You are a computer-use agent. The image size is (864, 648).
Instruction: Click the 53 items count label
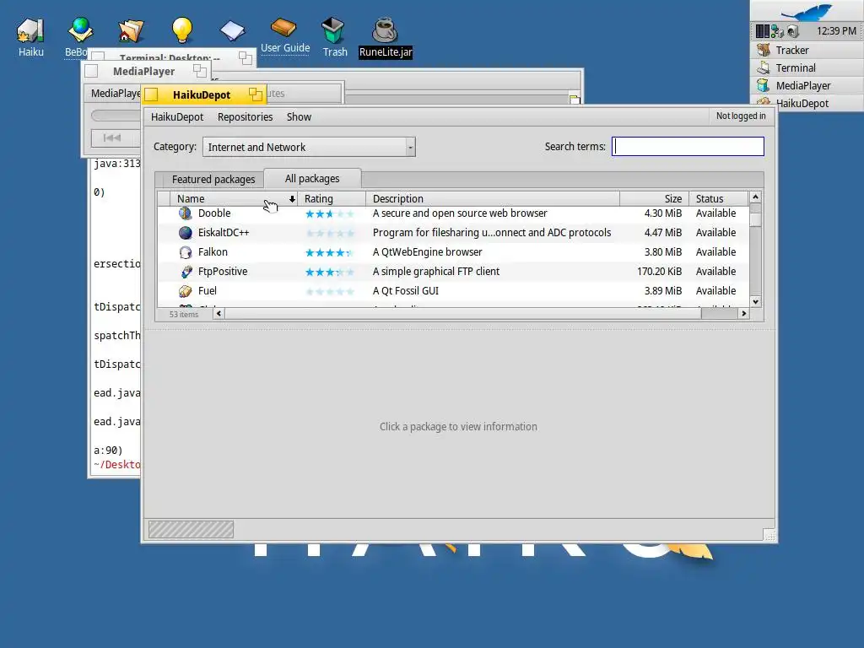[183, 314]
